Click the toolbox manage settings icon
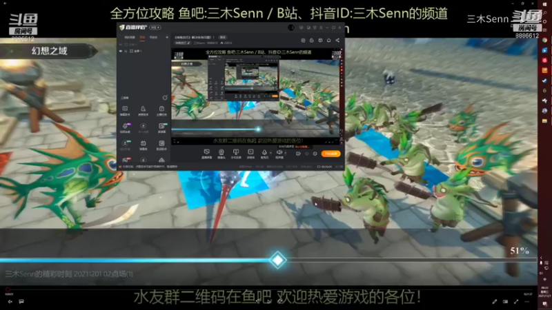Viewport: 552px width, 310px height. point(165,97)
